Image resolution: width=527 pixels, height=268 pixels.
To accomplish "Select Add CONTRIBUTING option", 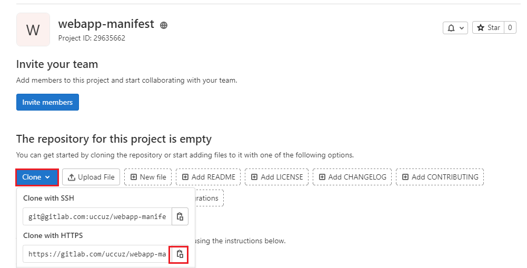I will click(440, 177).
